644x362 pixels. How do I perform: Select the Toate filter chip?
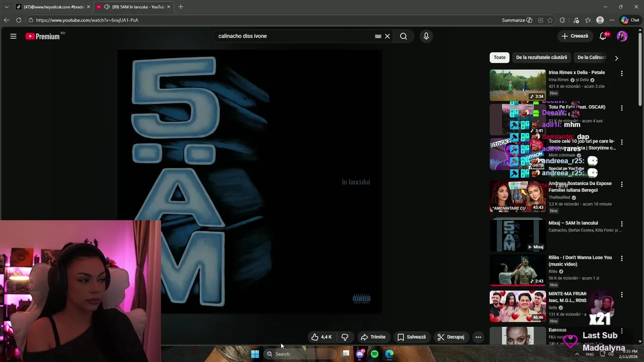pos(500,57)
